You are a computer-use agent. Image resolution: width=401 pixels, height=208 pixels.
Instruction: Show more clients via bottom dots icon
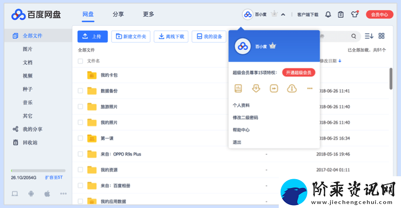[64, 194]
